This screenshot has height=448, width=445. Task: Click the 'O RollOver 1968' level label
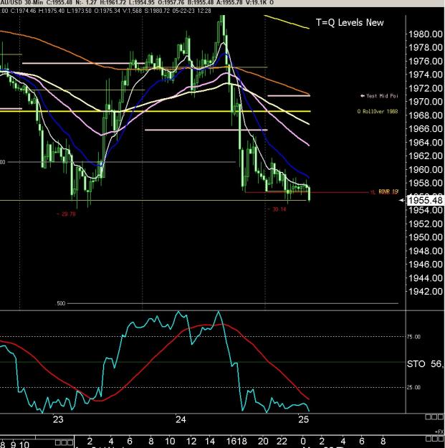tap(378, 111)
